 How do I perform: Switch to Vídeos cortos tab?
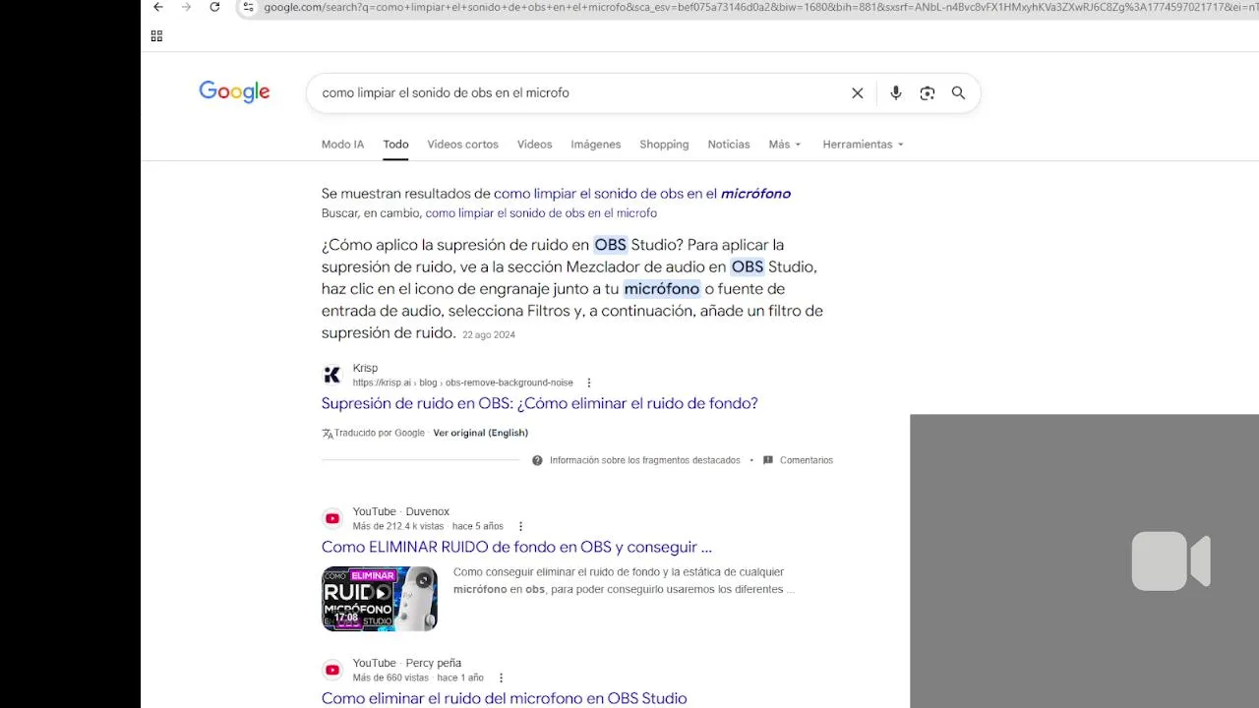click(462, 145)
